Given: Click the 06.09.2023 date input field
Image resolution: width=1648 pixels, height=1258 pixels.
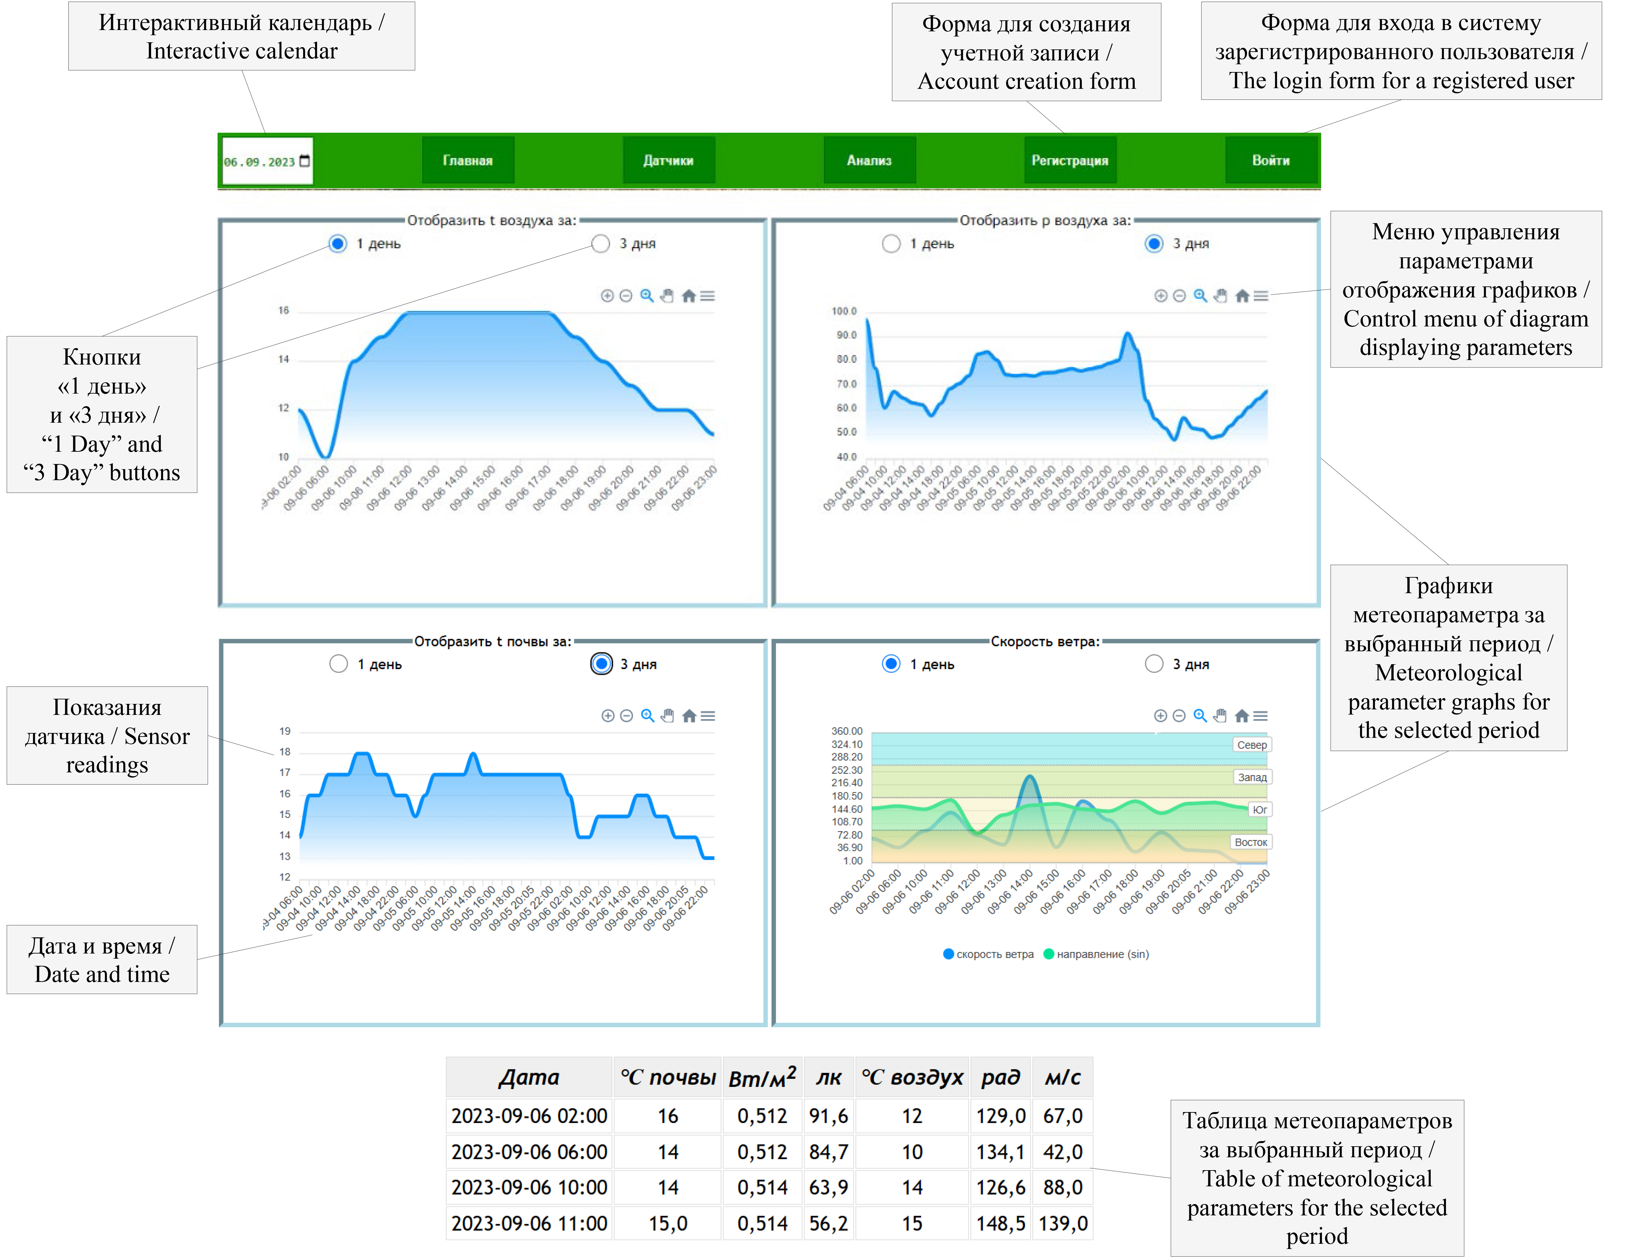Looking at the screenshot, I should click(x=259, y=162).
